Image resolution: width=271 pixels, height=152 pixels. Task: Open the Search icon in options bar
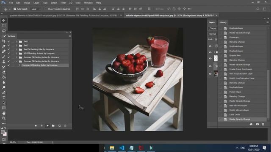(258, 9)
